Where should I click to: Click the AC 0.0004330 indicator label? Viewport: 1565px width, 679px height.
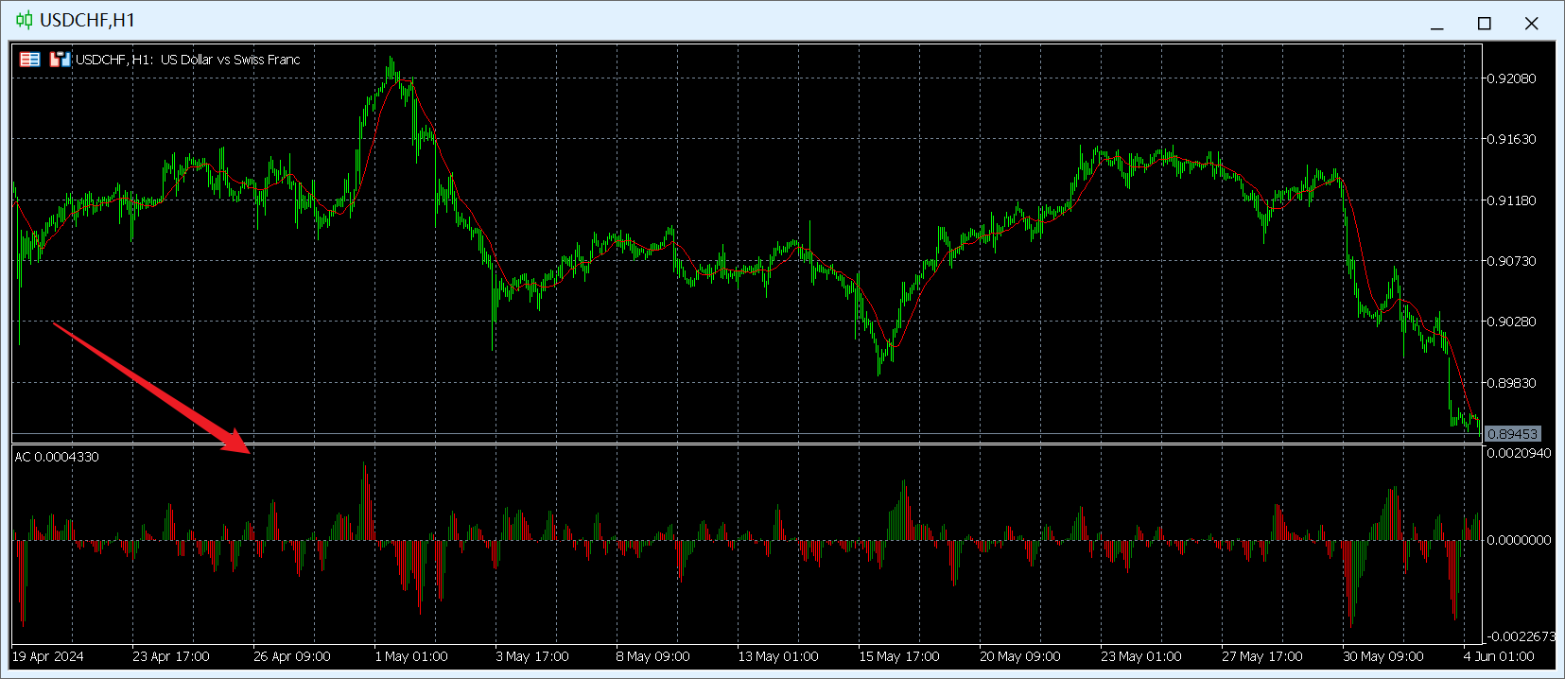pos(57,457)
